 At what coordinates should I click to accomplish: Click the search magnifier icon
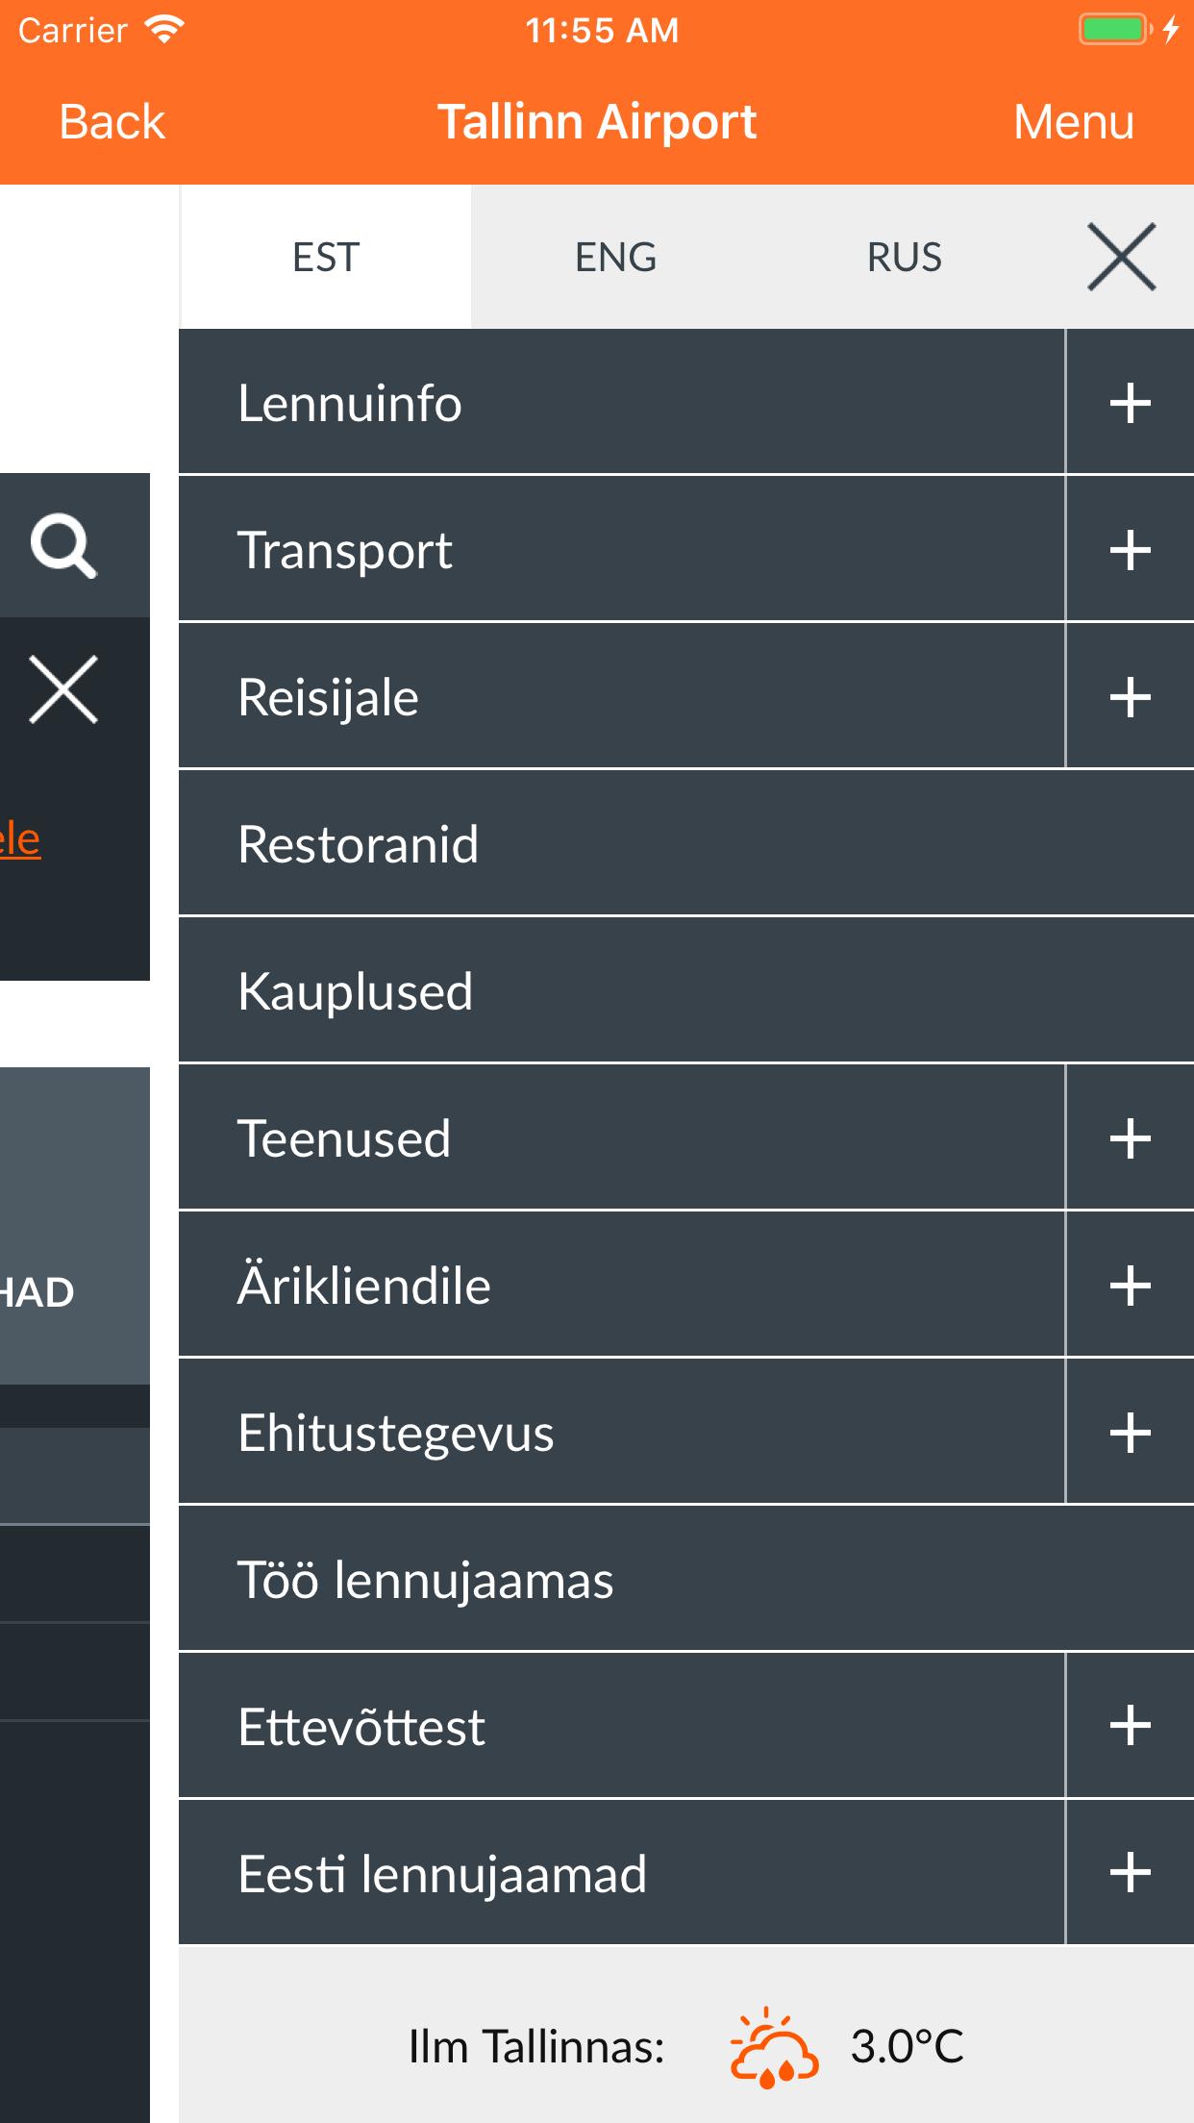coord(63,546)
